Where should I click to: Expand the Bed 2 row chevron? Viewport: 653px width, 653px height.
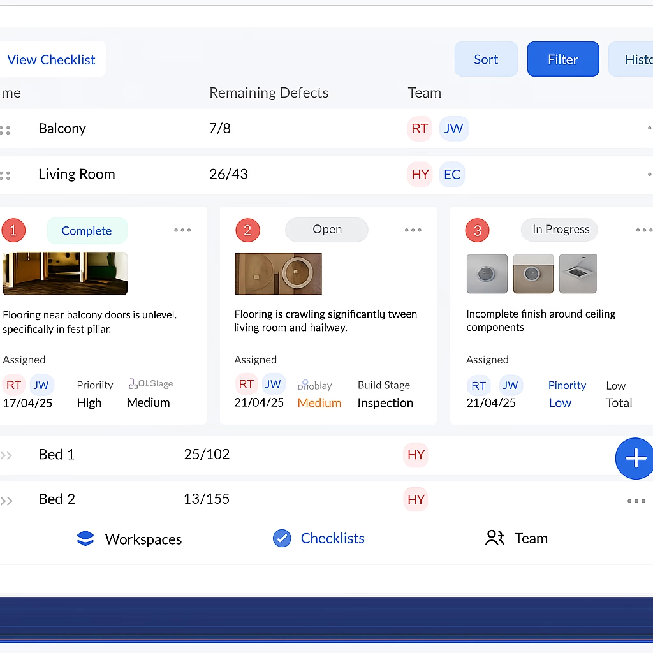click(x=6, y=501)
